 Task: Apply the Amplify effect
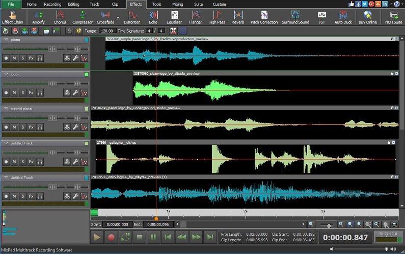coord(39,17)
